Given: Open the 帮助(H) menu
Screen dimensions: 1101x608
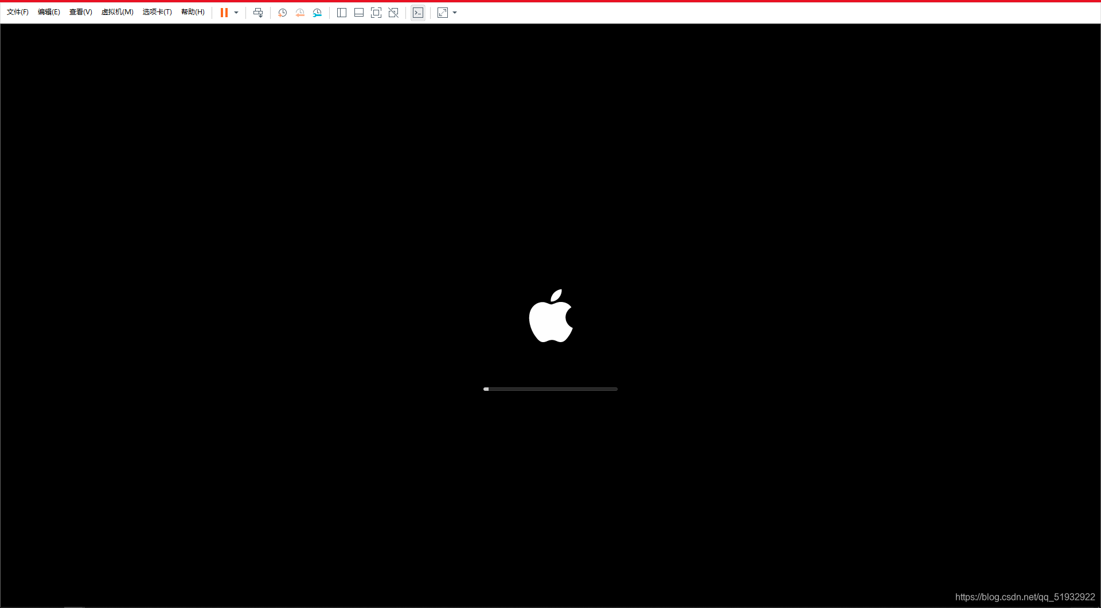Looking at the screenshot, I should click(x=193, y=12).
